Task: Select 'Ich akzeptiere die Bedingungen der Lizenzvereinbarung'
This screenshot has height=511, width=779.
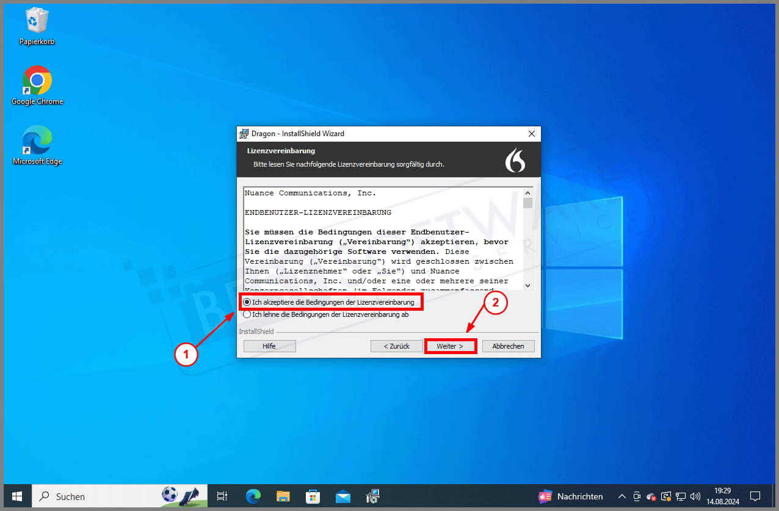Action: 247,302
